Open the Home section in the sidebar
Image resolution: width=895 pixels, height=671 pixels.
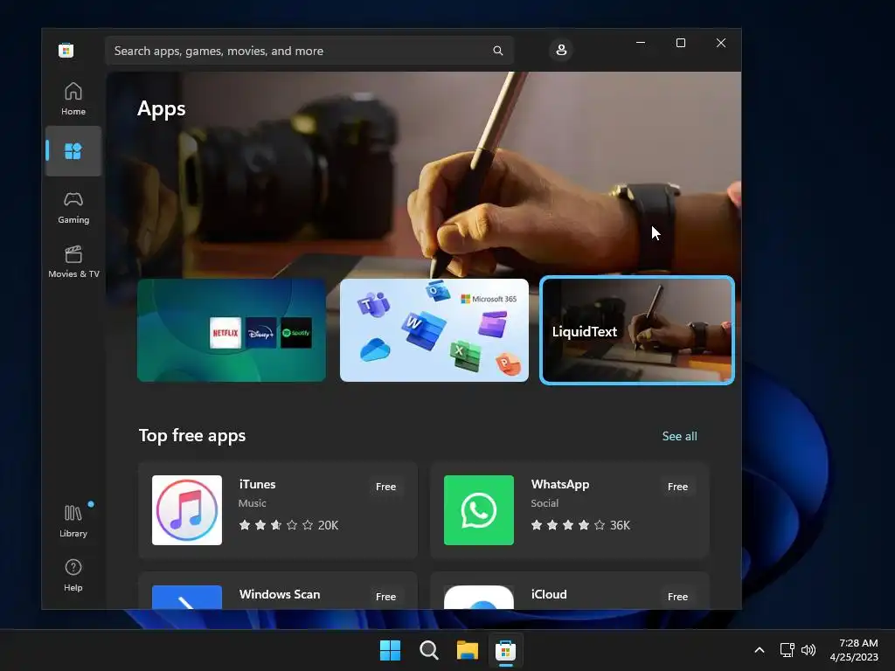[73, 99]
